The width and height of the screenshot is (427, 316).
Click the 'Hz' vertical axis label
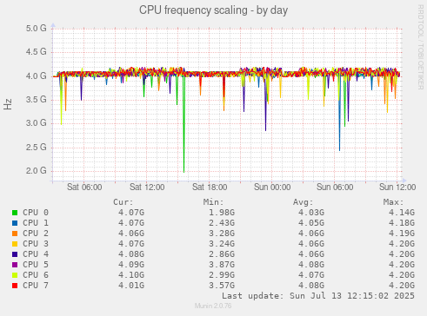pyautogui.click(x=8, y=104)
